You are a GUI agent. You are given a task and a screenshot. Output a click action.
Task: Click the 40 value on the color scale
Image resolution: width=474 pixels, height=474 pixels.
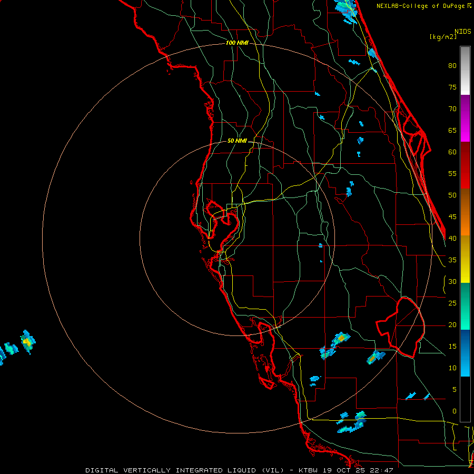[x=452, y=238]
